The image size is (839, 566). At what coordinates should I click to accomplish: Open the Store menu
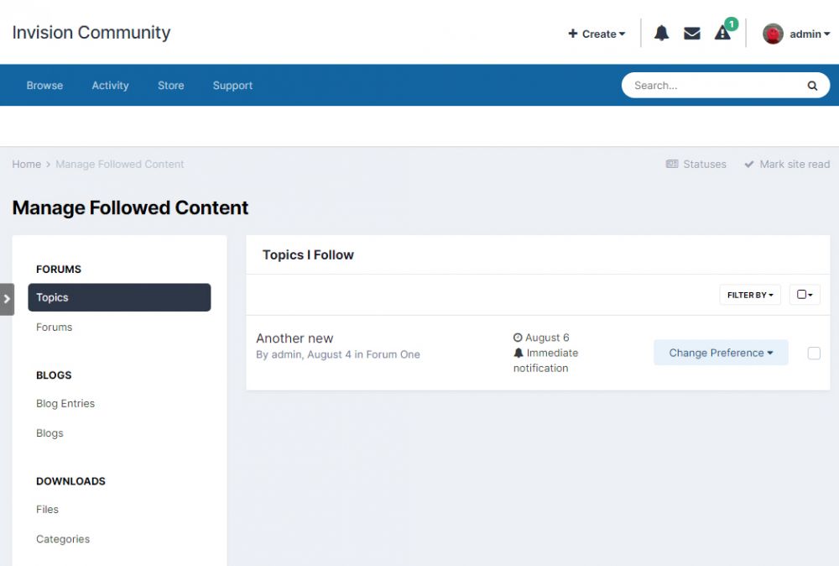[170, 86]
